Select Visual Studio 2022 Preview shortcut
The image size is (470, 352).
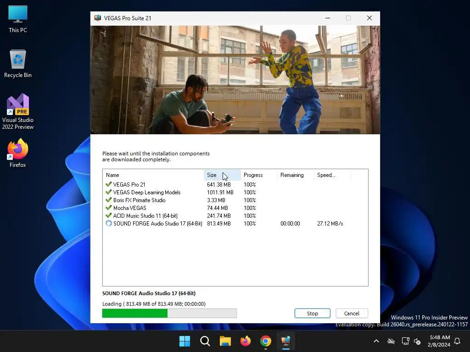[18, 111]
